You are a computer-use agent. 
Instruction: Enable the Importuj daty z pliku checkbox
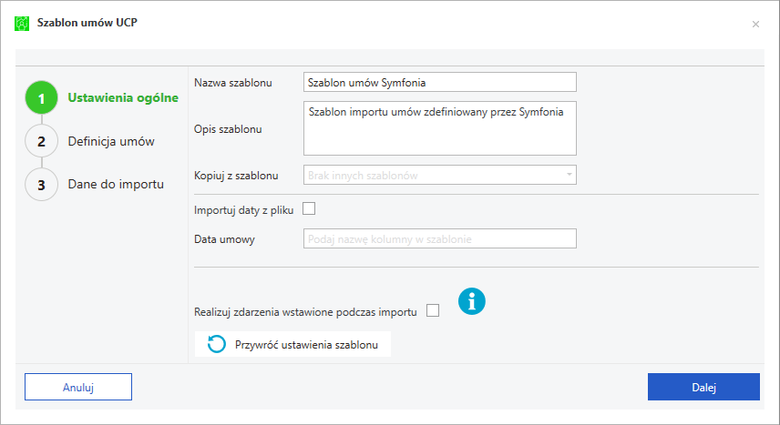[308, 208]
